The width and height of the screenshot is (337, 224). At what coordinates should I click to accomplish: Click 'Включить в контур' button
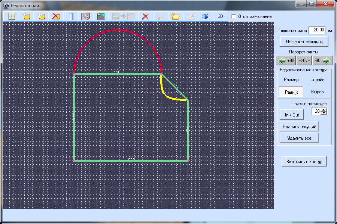[304, 161]
